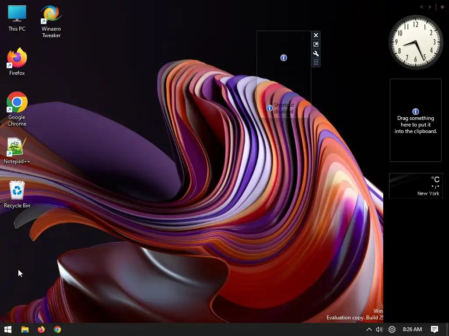Screen dimensions: 449x336
Task: Select the Winaero Tweaker shortcut
Action: [x=51, y=21]
